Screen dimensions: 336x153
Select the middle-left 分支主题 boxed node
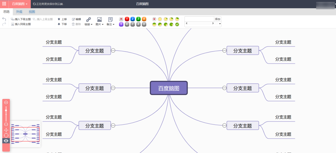(95, 88)
